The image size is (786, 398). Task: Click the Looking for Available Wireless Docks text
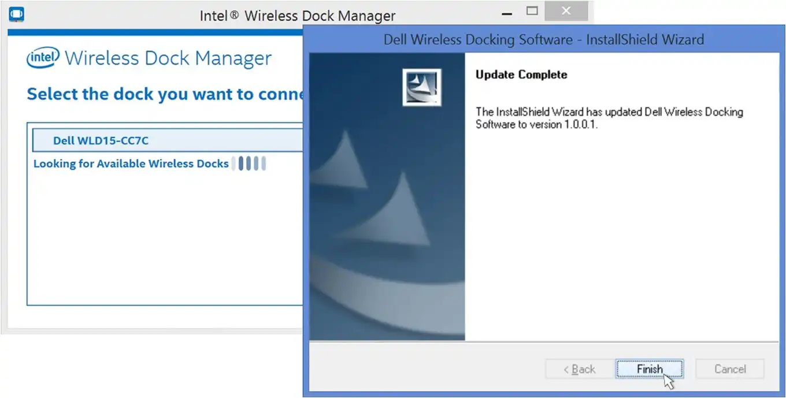click(131, 163)
